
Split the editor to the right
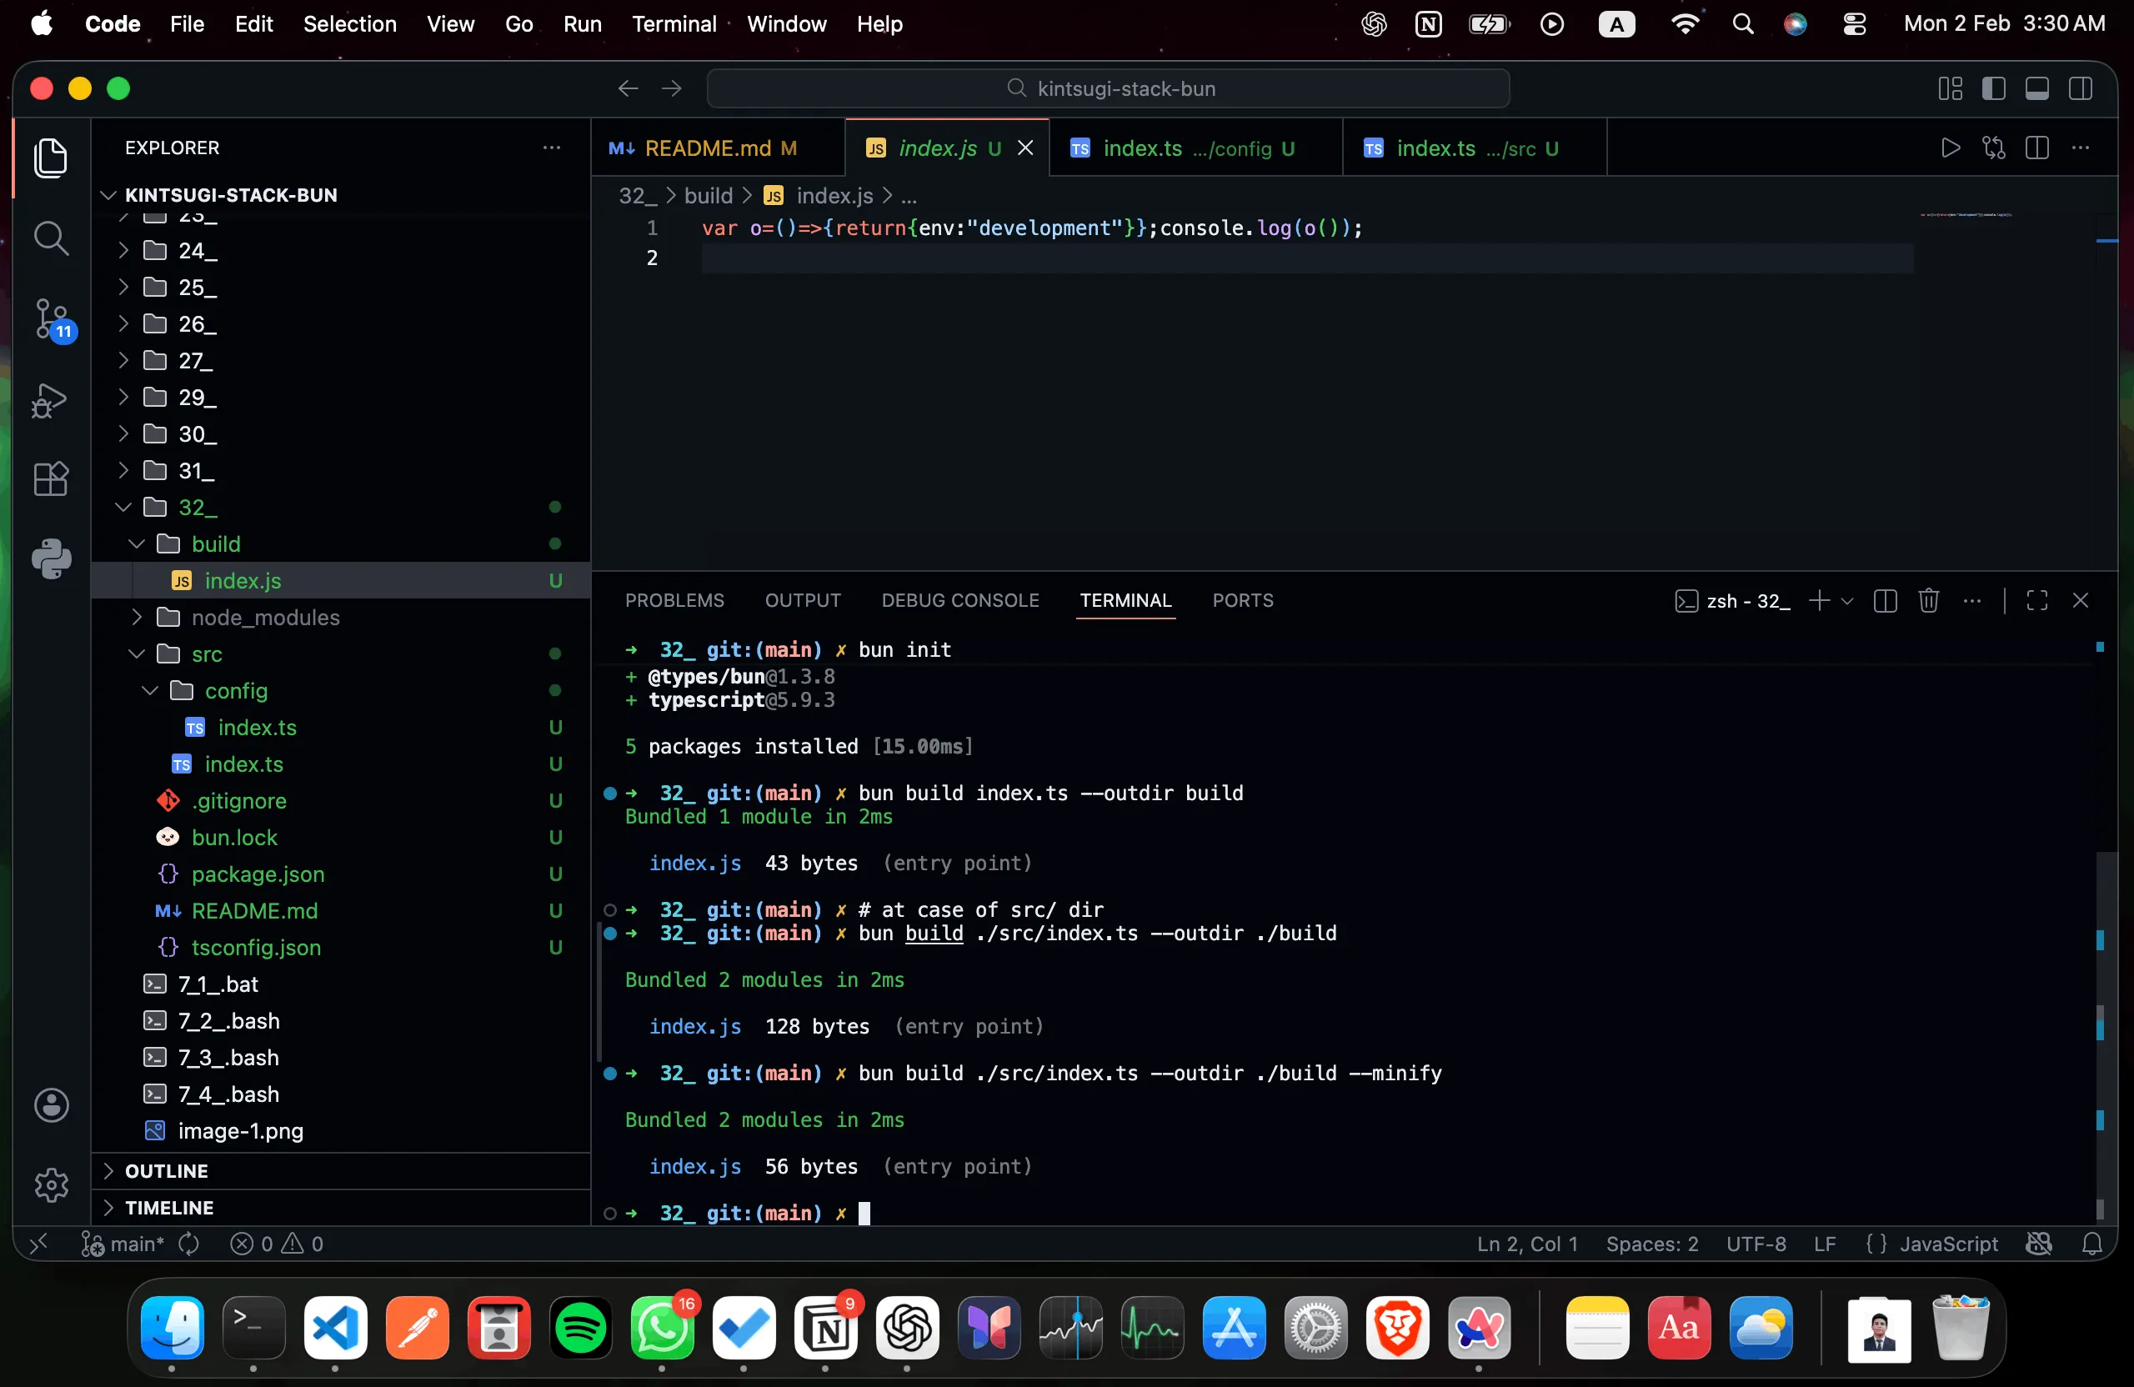click(x=2036, y=148)
